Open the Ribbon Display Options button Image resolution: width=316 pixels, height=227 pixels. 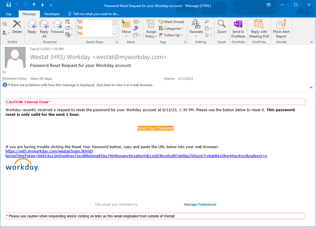269,5
